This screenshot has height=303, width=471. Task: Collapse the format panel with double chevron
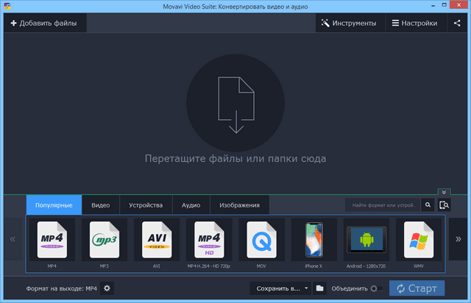point(444,192)
